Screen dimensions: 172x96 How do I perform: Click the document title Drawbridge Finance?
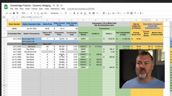[30, 6]
